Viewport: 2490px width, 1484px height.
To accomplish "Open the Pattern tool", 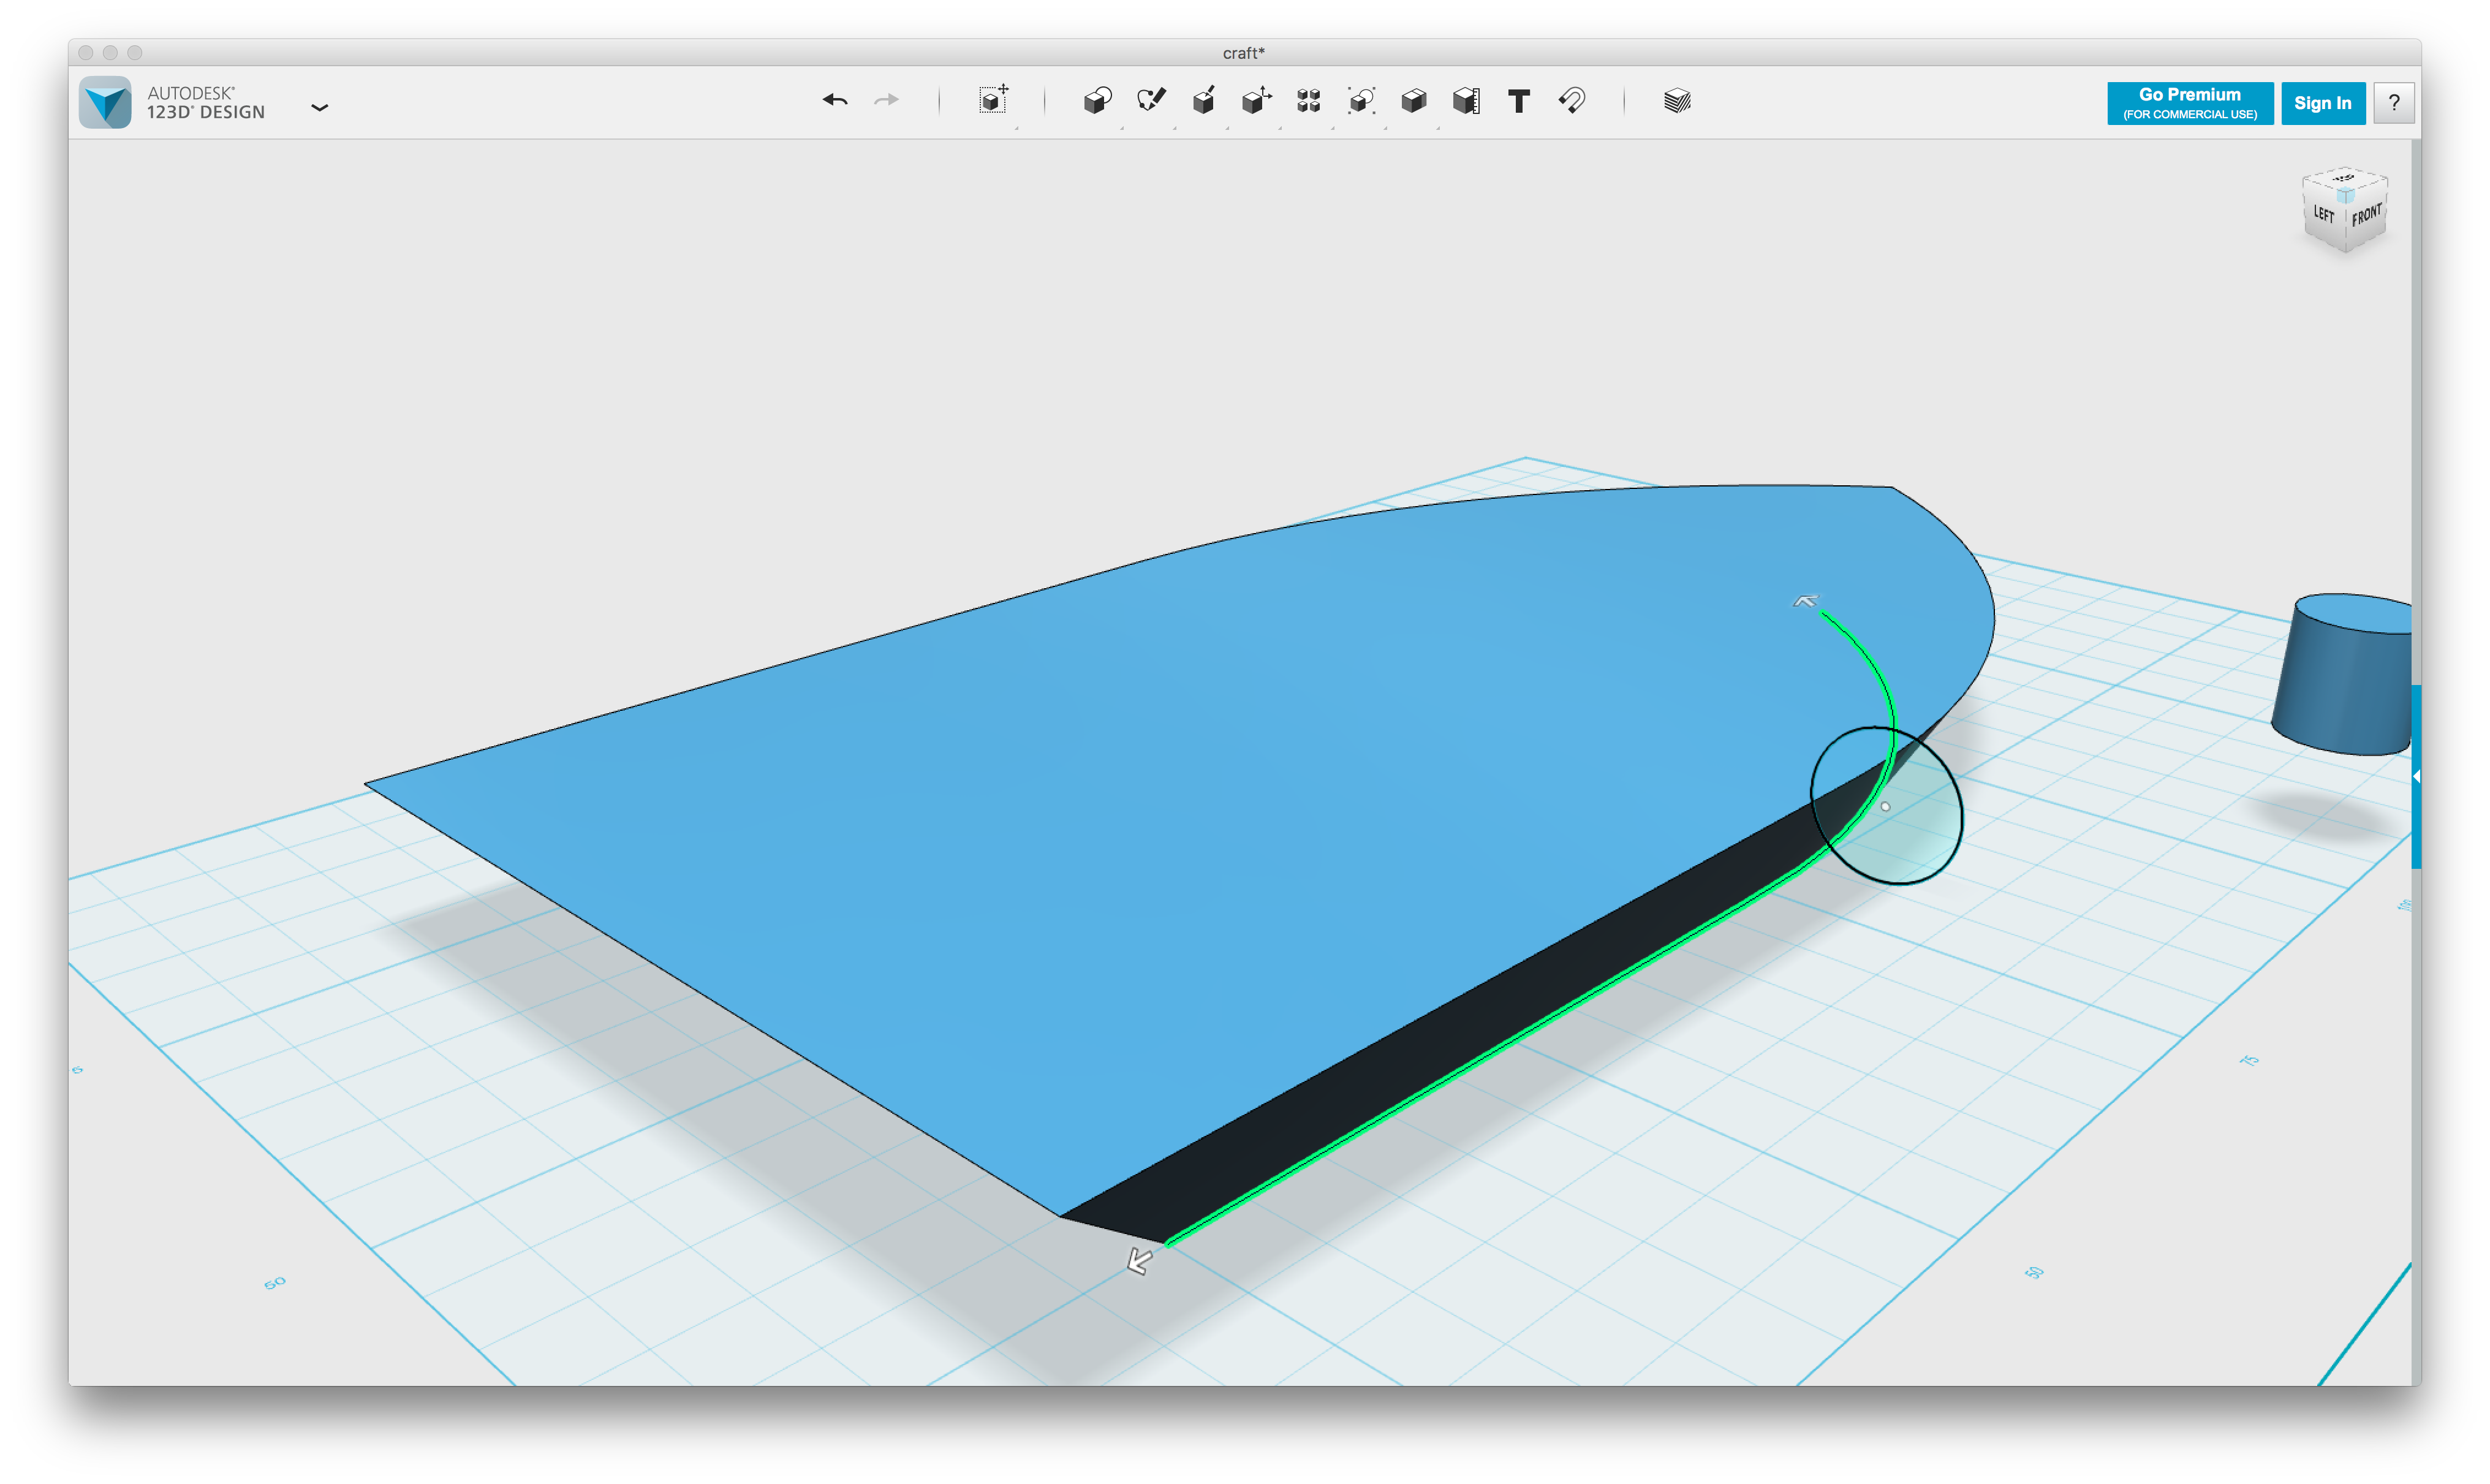I will click(x=1308, y=100).
